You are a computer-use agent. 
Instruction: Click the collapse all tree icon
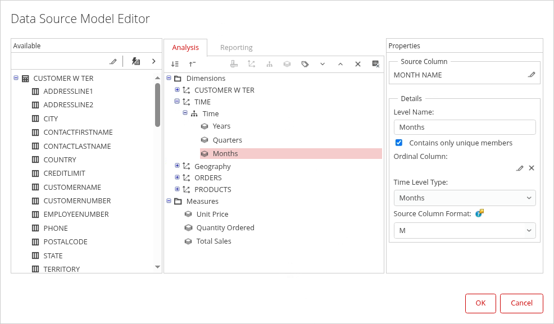[192, 64]
